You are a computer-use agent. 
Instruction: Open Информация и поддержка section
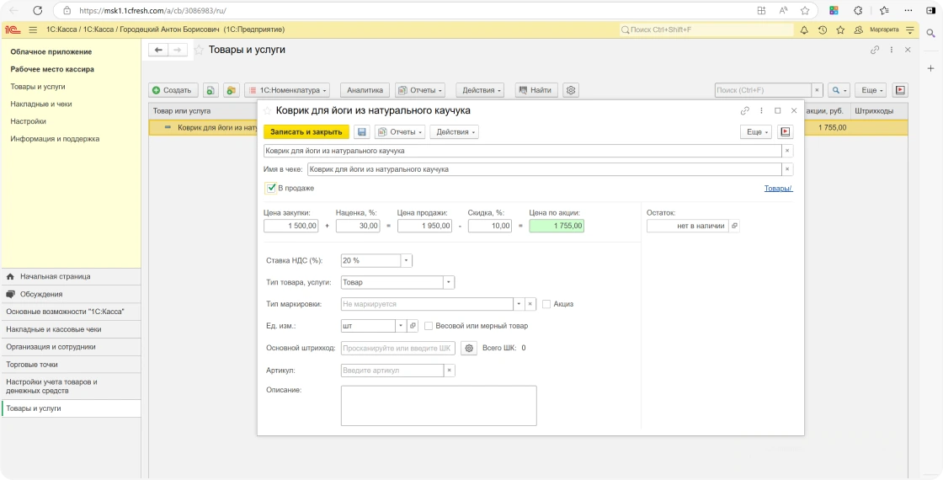55,139
